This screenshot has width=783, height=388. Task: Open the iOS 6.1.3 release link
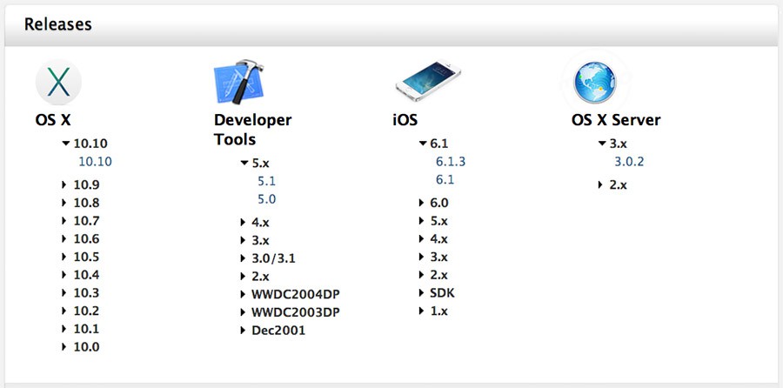pyautogui.click(x=451, y=162)
